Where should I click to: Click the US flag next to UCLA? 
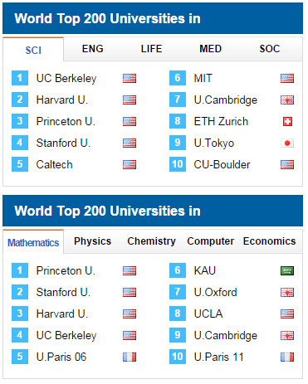287,314
